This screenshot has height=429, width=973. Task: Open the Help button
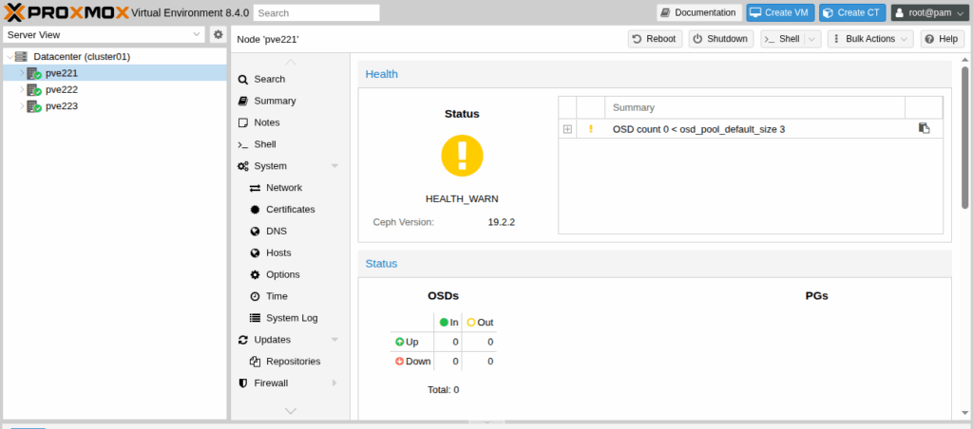coord(943,39)
